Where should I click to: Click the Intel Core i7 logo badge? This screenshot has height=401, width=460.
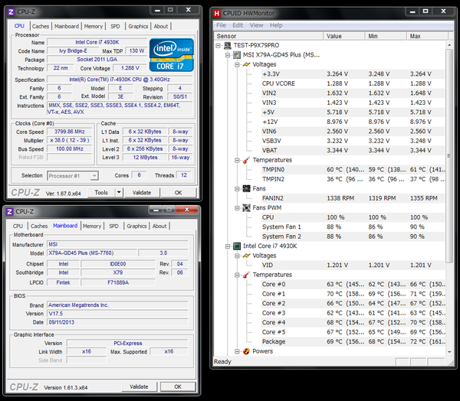coord(172,55)
